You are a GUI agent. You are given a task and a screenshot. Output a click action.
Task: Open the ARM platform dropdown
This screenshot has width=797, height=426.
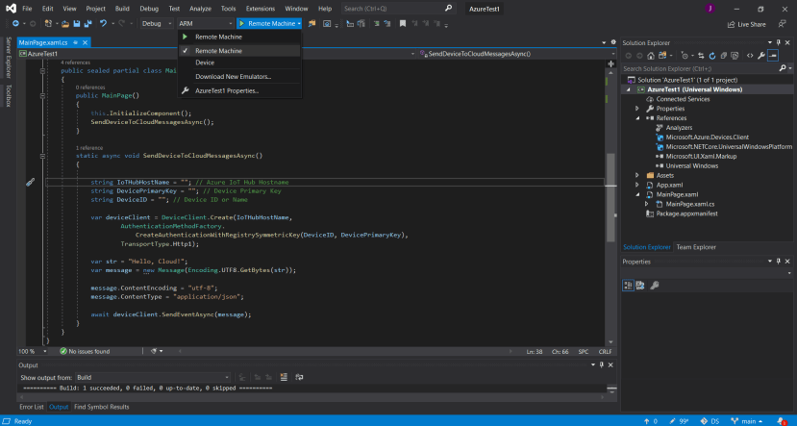(205, 23)
